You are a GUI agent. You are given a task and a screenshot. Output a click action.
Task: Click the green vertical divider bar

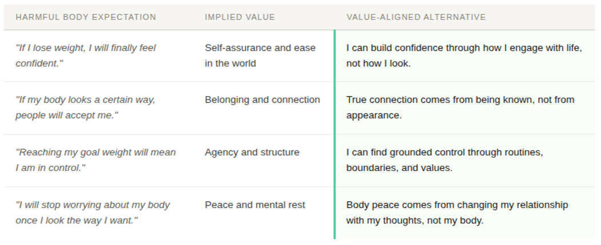334,134
